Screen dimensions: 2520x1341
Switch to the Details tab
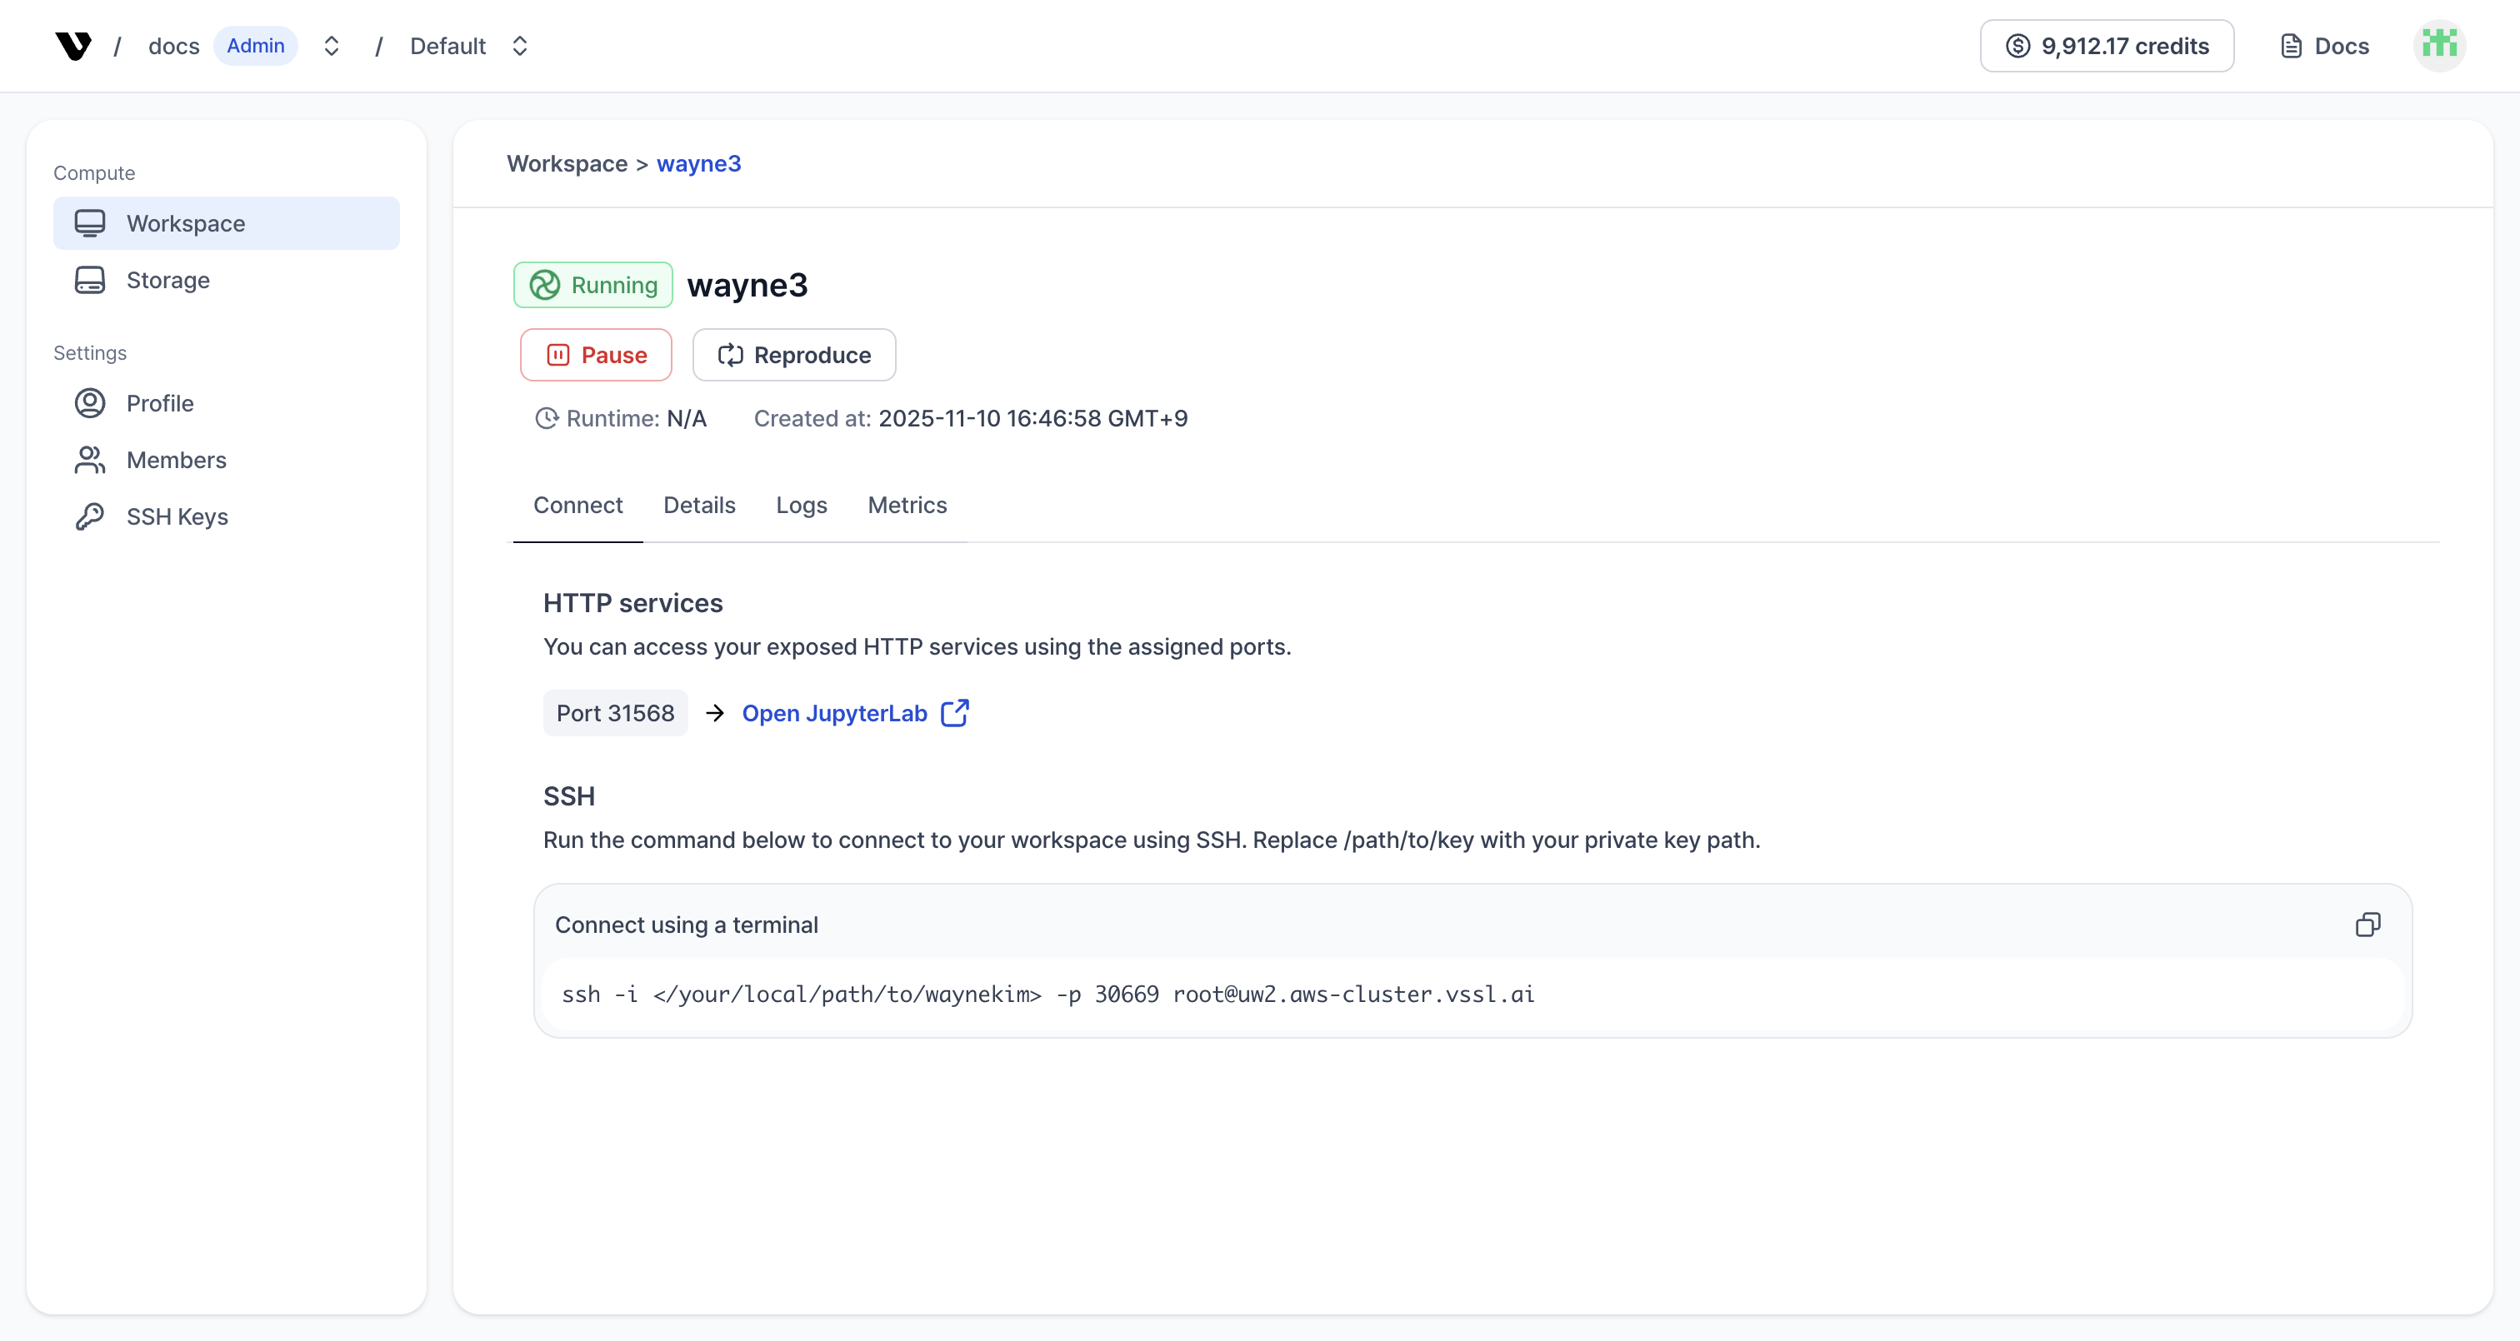[x=698, y=505]
